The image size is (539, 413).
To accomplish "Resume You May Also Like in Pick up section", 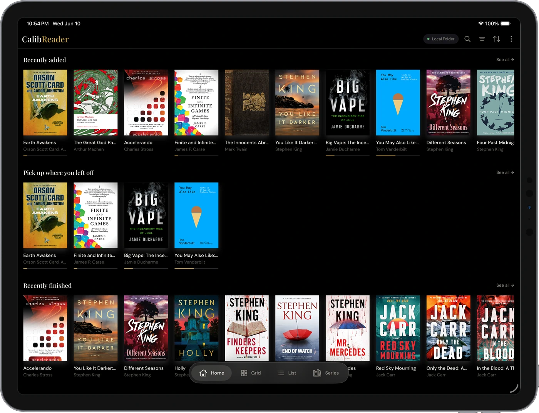I will click(x=196, y=215).
